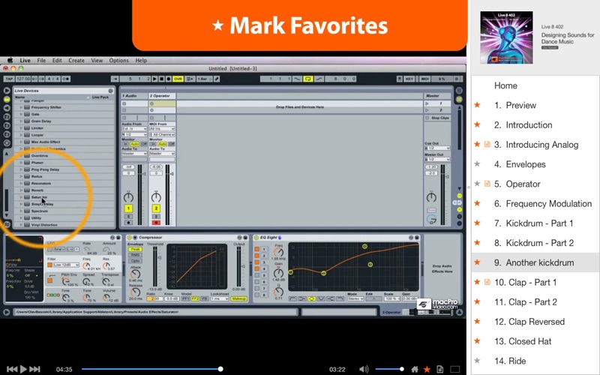
Task: Click the Live 8 402 course thumbnail
Action: (x=507, y=37)
